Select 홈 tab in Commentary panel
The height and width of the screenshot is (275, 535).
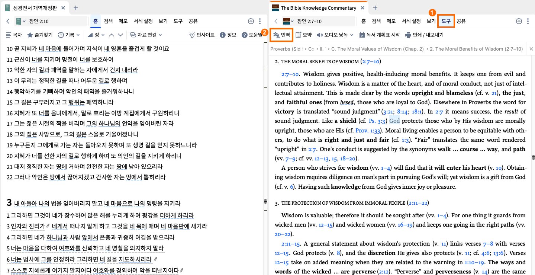coord(363,21)
